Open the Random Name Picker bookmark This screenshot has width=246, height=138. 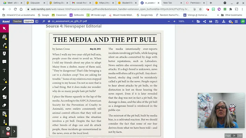tap(168, 15)
